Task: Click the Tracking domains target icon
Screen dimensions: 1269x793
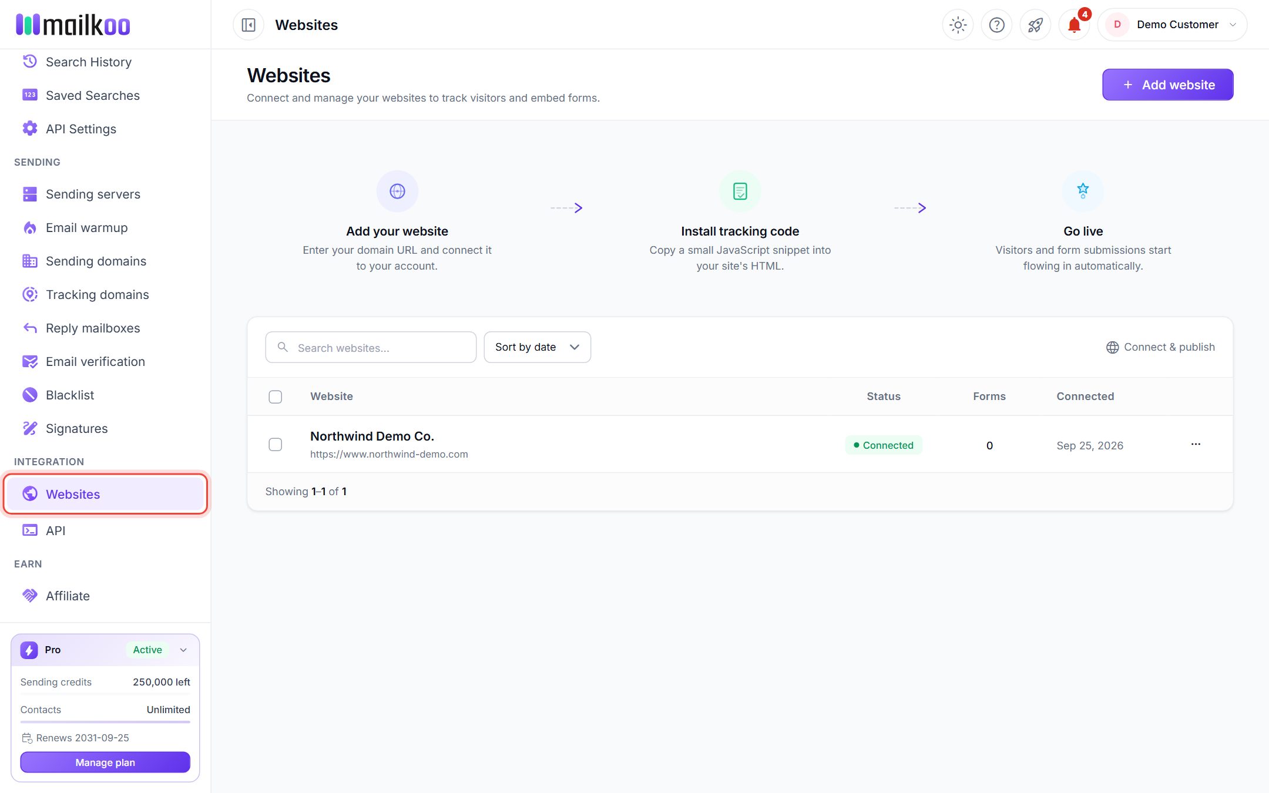Action: (x=30, y=294)
